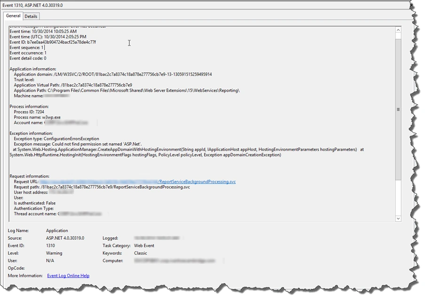
Task: Click the vertical scrollbar thumb
Action: click(398, 109)
